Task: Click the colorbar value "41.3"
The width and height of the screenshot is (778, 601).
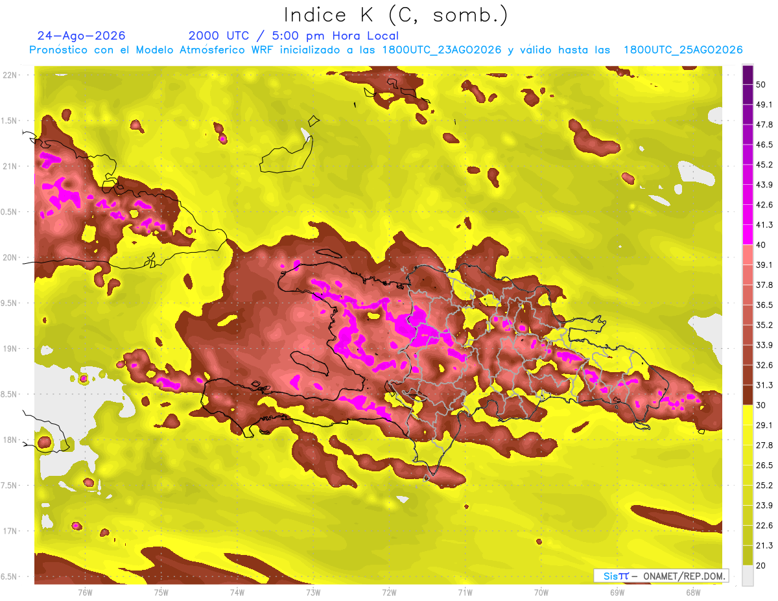Action: pos(764,225)
